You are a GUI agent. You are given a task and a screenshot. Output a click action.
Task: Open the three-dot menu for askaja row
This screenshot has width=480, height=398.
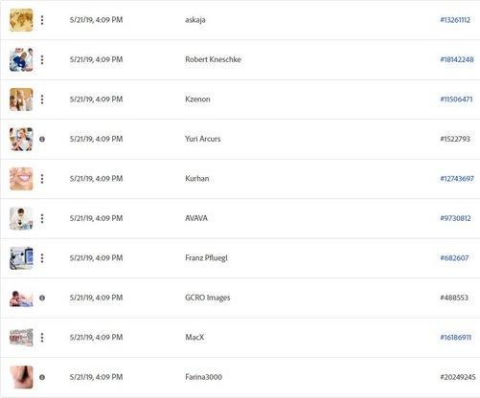coord(42,20)
